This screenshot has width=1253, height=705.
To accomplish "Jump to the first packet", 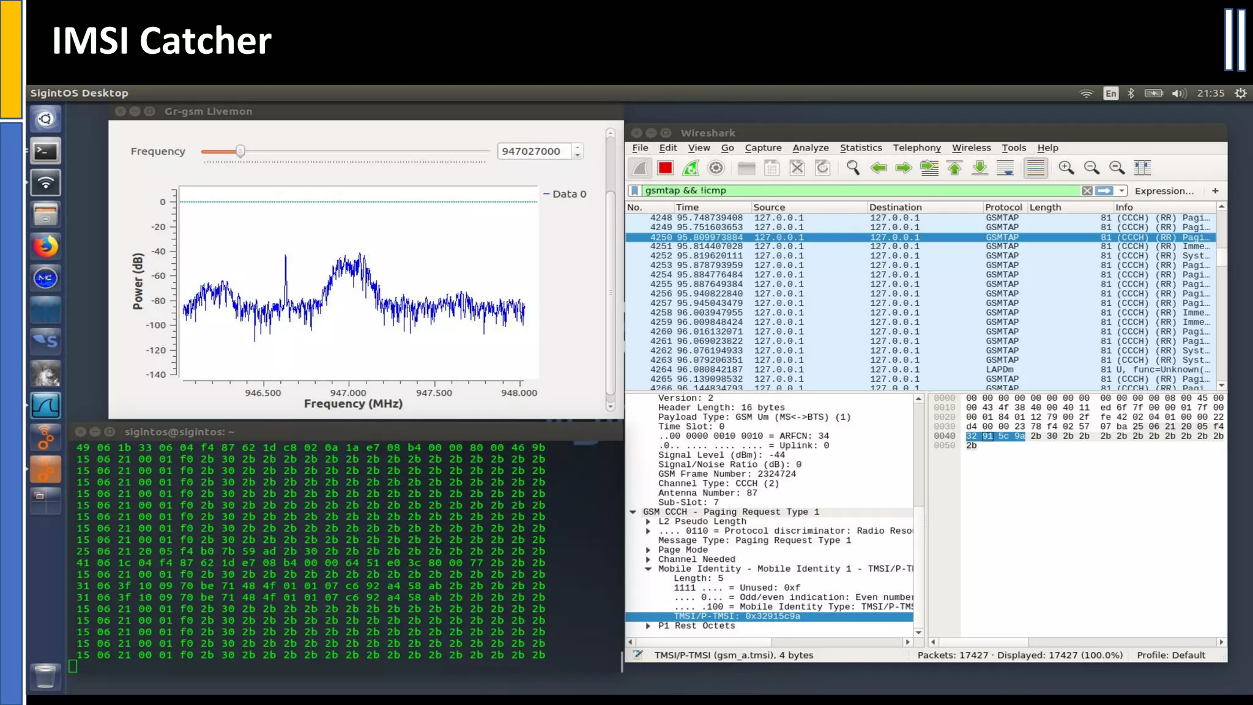I will coord(954,168).
